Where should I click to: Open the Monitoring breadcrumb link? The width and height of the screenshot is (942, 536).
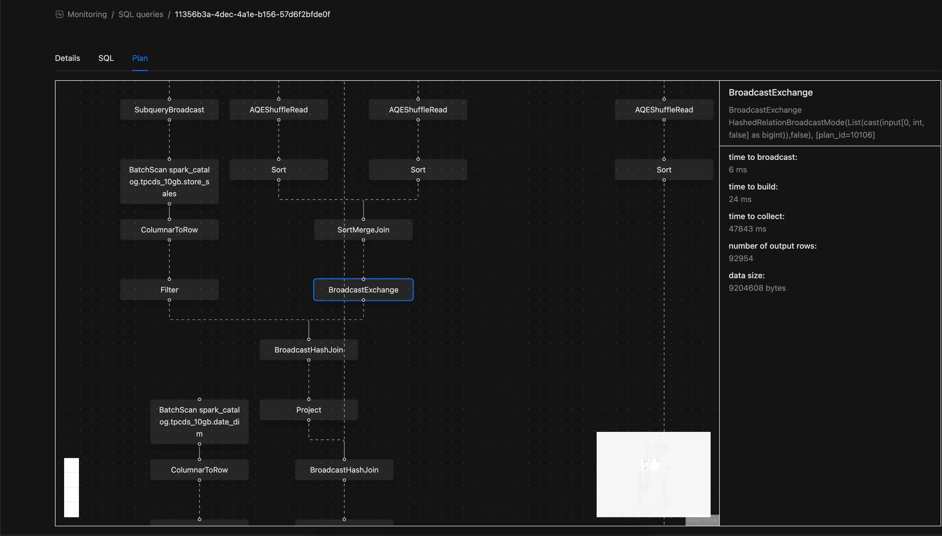tap(87, 14)
